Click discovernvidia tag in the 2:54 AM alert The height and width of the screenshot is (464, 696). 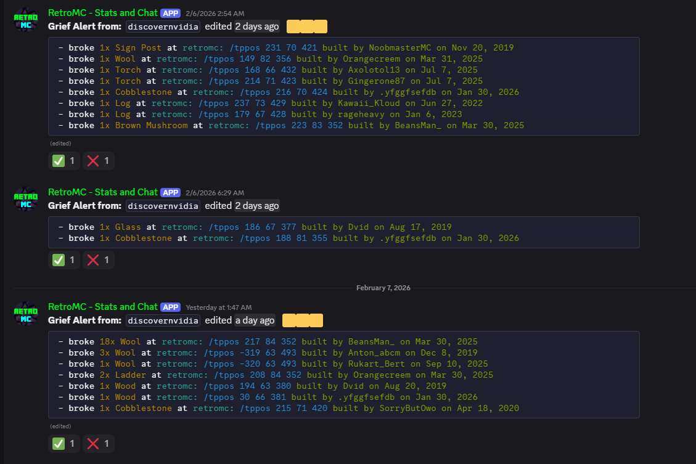pyautogui.click(x=163, y=26)
